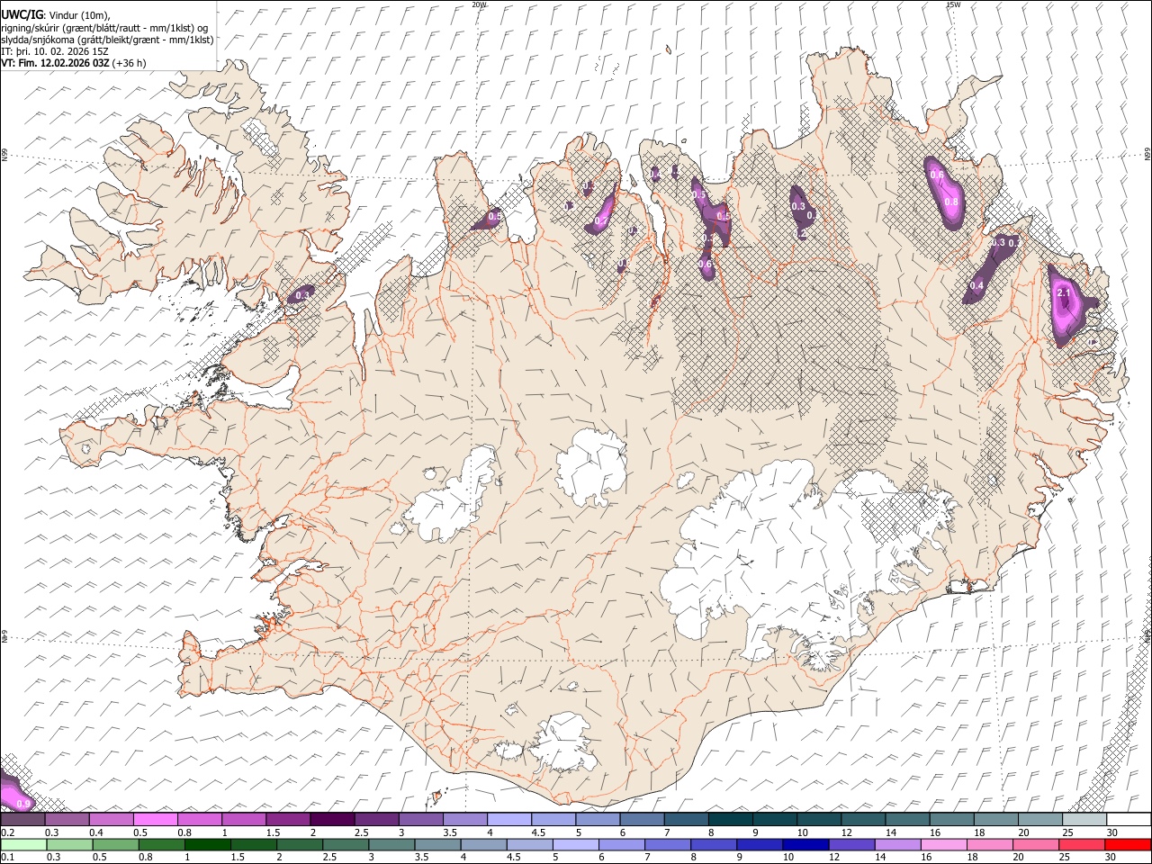Click upper legend swatch starting at 25
This screenshot has height=864, width=1152.
pyautogui.click(x=1084, y=820)
